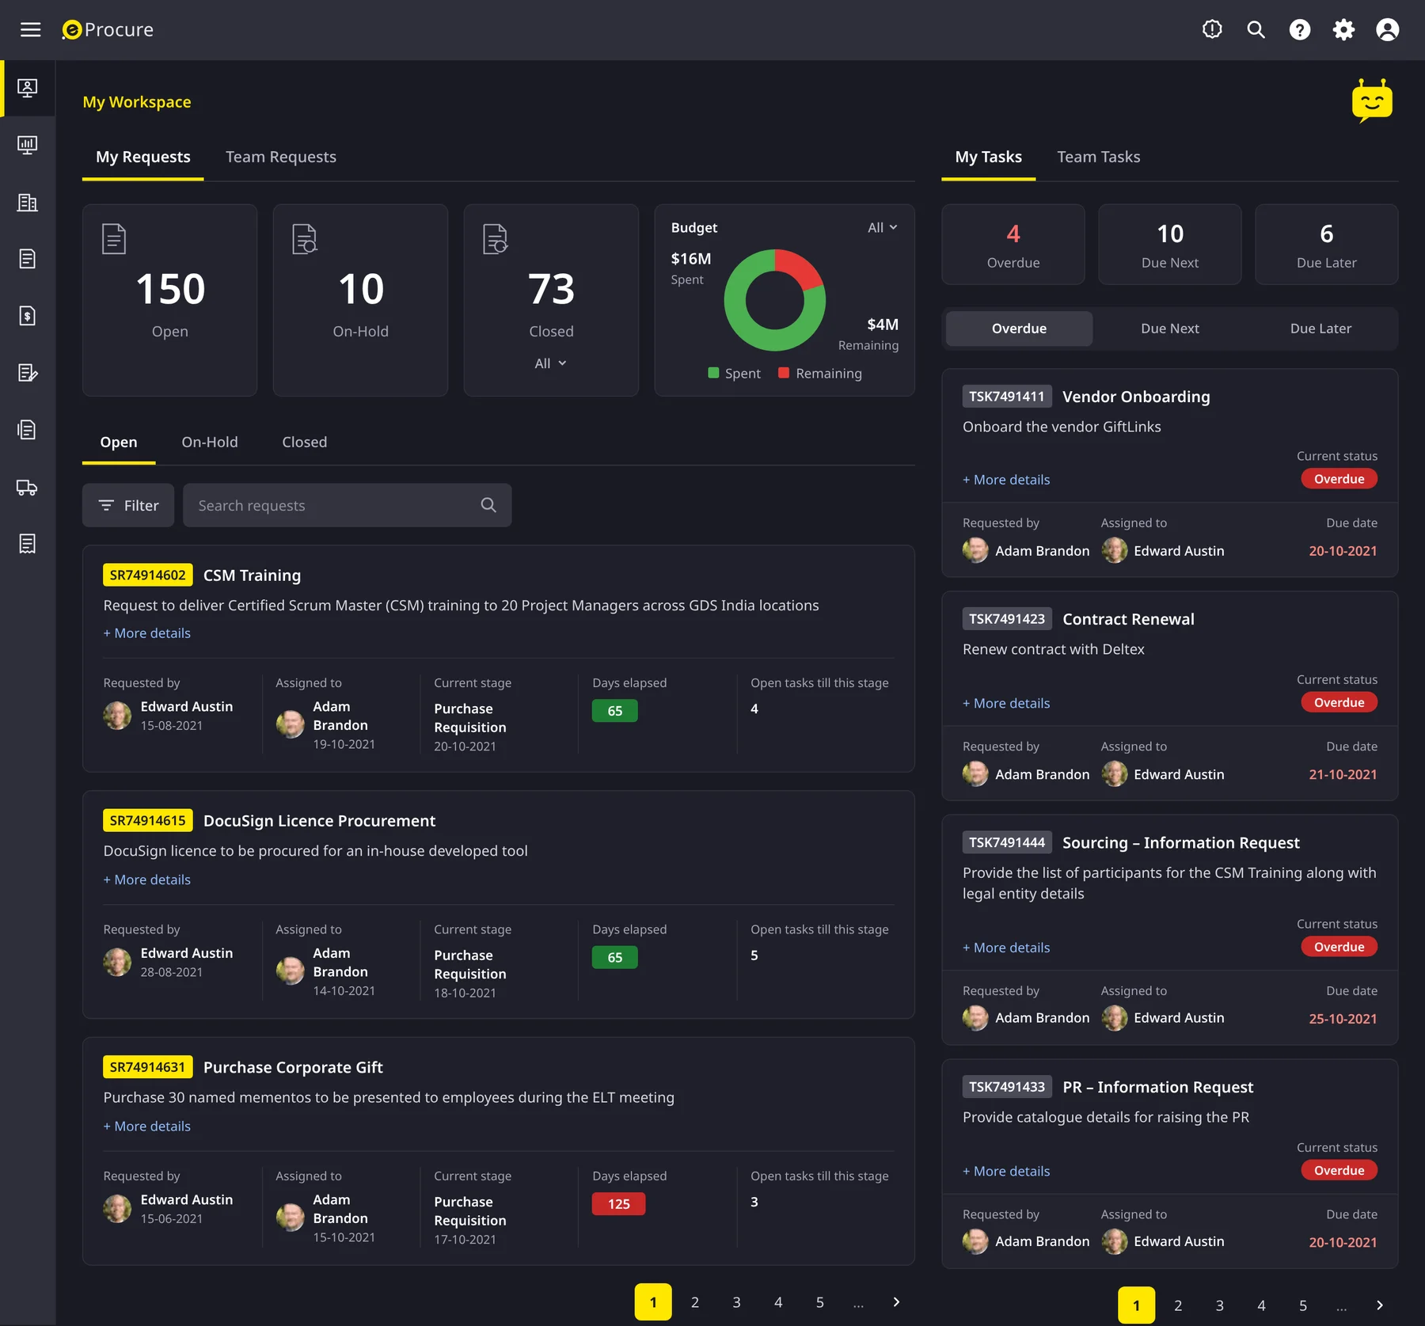Select the Overdue segment button
The width and height of the screenshot is (1425, 1326).
(x=1019, y=329)
